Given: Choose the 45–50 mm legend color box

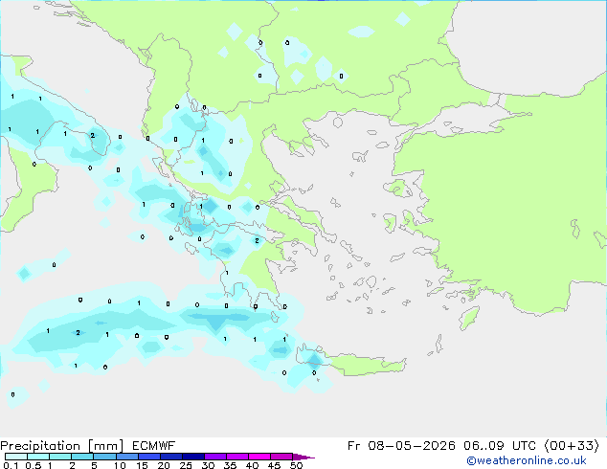Looking at the screenshot, I should click(x=281, y=457).
